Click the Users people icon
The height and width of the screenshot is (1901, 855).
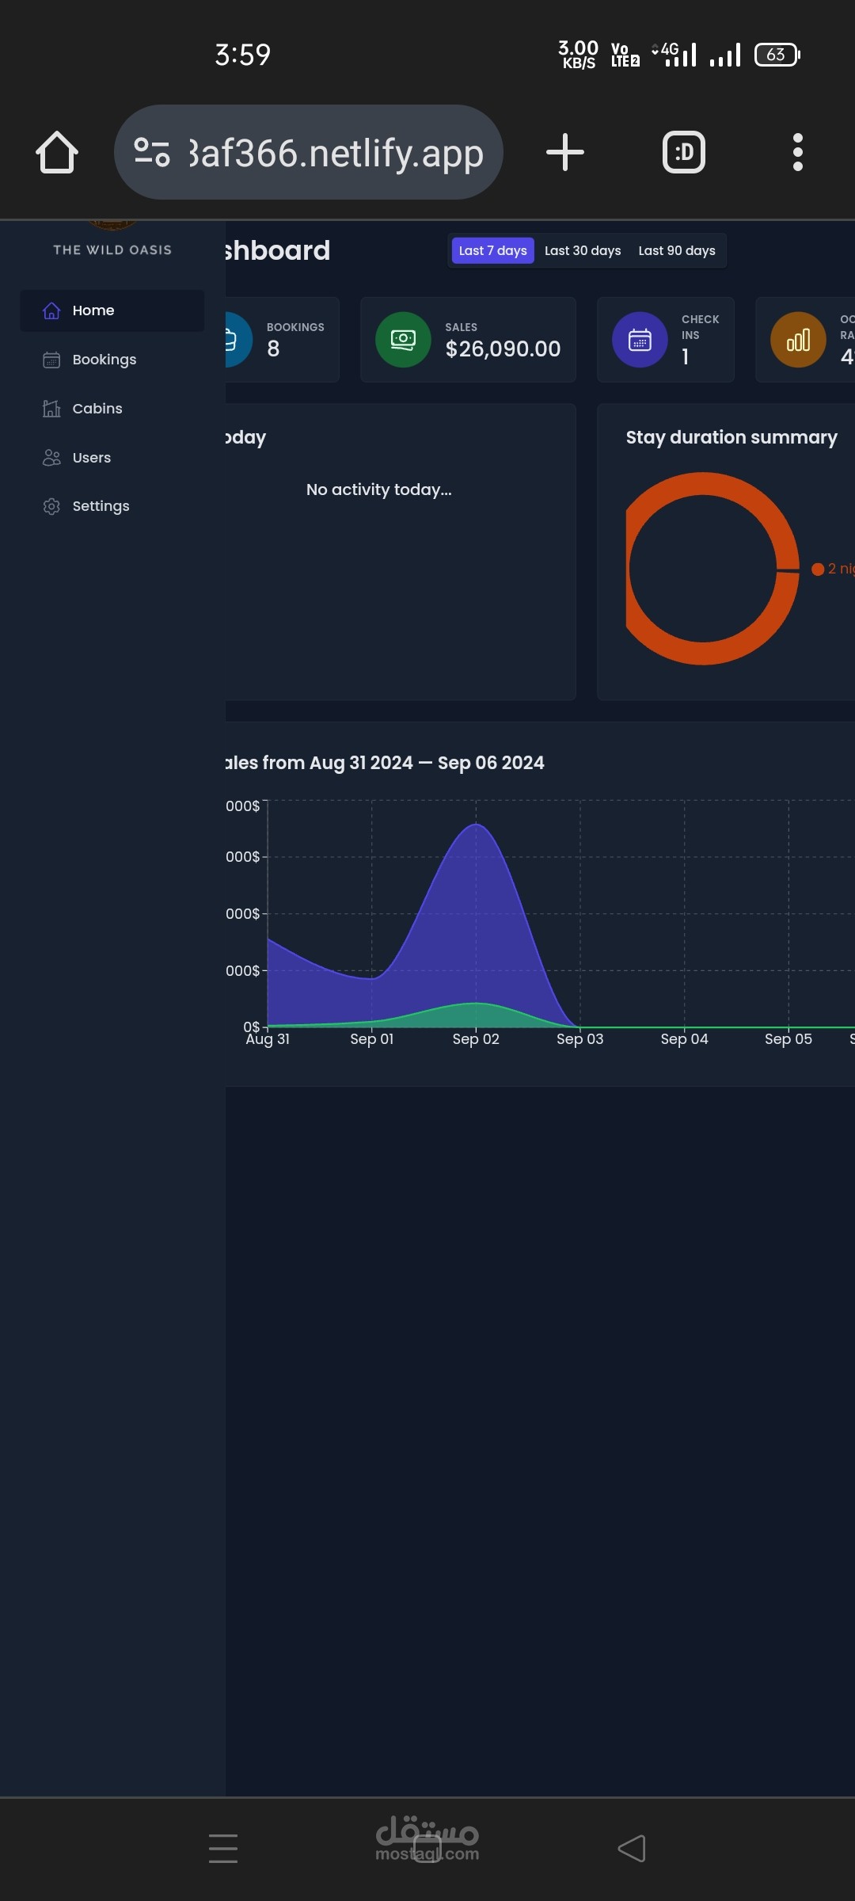tap(51, 458)
